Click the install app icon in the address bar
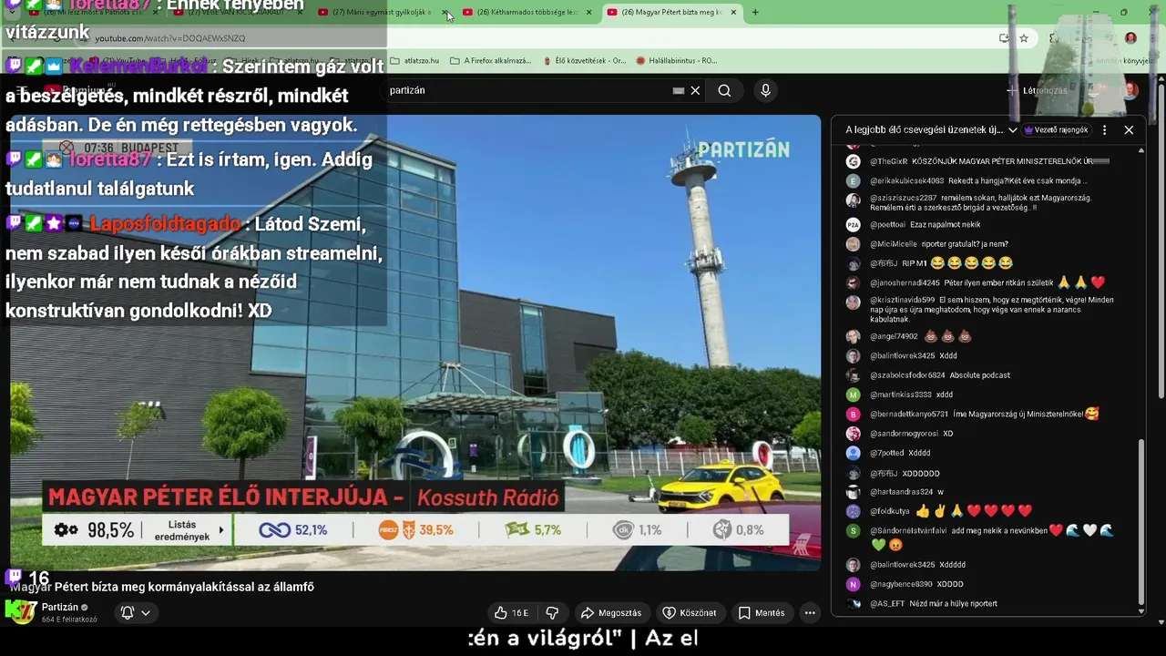Image resolution: width=1166 pixels, height=656 pixels. point(1004,38)
